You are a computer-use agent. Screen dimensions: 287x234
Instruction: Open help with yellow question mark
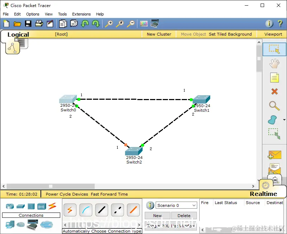point(280,24)
